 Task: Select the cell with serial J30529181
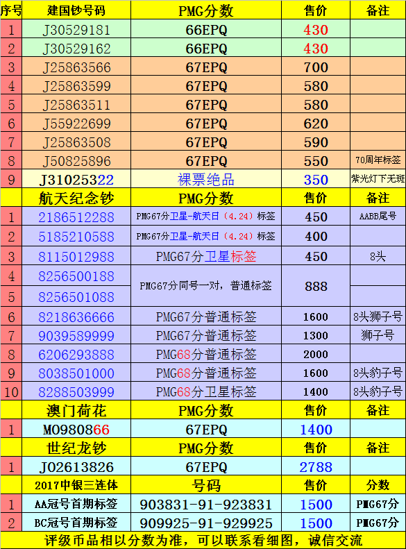(76, 28)
